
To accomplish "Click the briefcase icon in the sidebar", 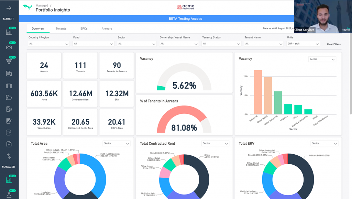I will tap(8, 86).
